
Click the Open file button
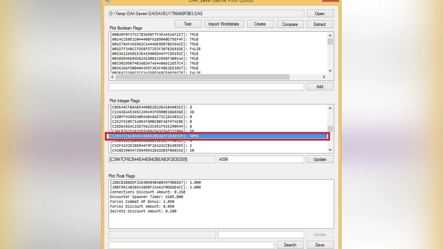320,14
